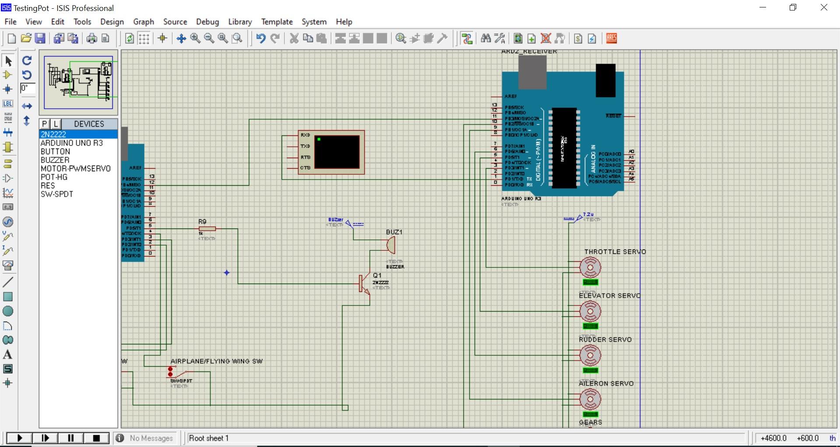Select SW-SPDT in the device list

[x=57, y=194]
